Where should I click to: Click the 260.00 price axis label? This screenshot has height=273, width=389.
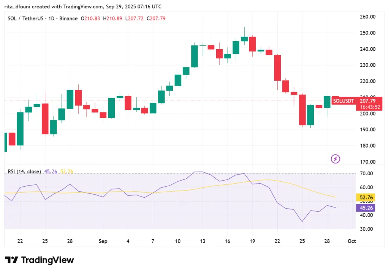click(367, 17)
